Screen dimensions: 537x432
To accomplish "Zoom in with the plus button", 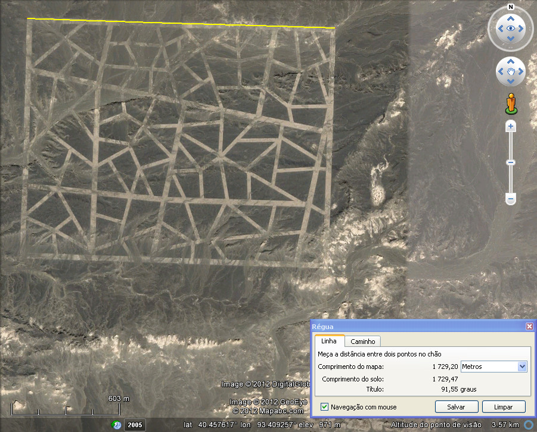I will 510,126.
